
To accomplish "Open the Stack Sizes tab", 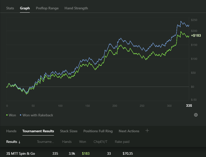I will [x=69, y=131].
